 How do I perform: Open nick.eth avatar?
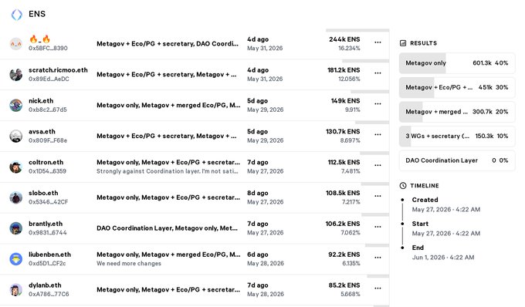(15, 105)
